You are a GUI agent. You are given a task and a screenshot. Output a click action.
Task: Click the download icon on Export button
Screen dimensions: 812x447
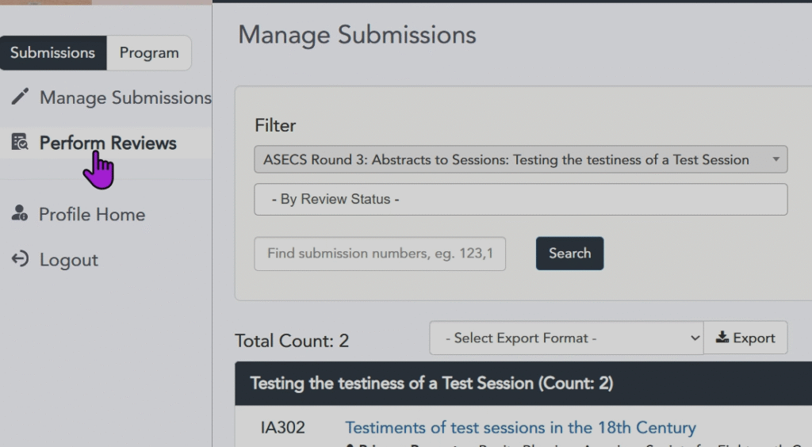pyautogui.click(x=722, y=338)
